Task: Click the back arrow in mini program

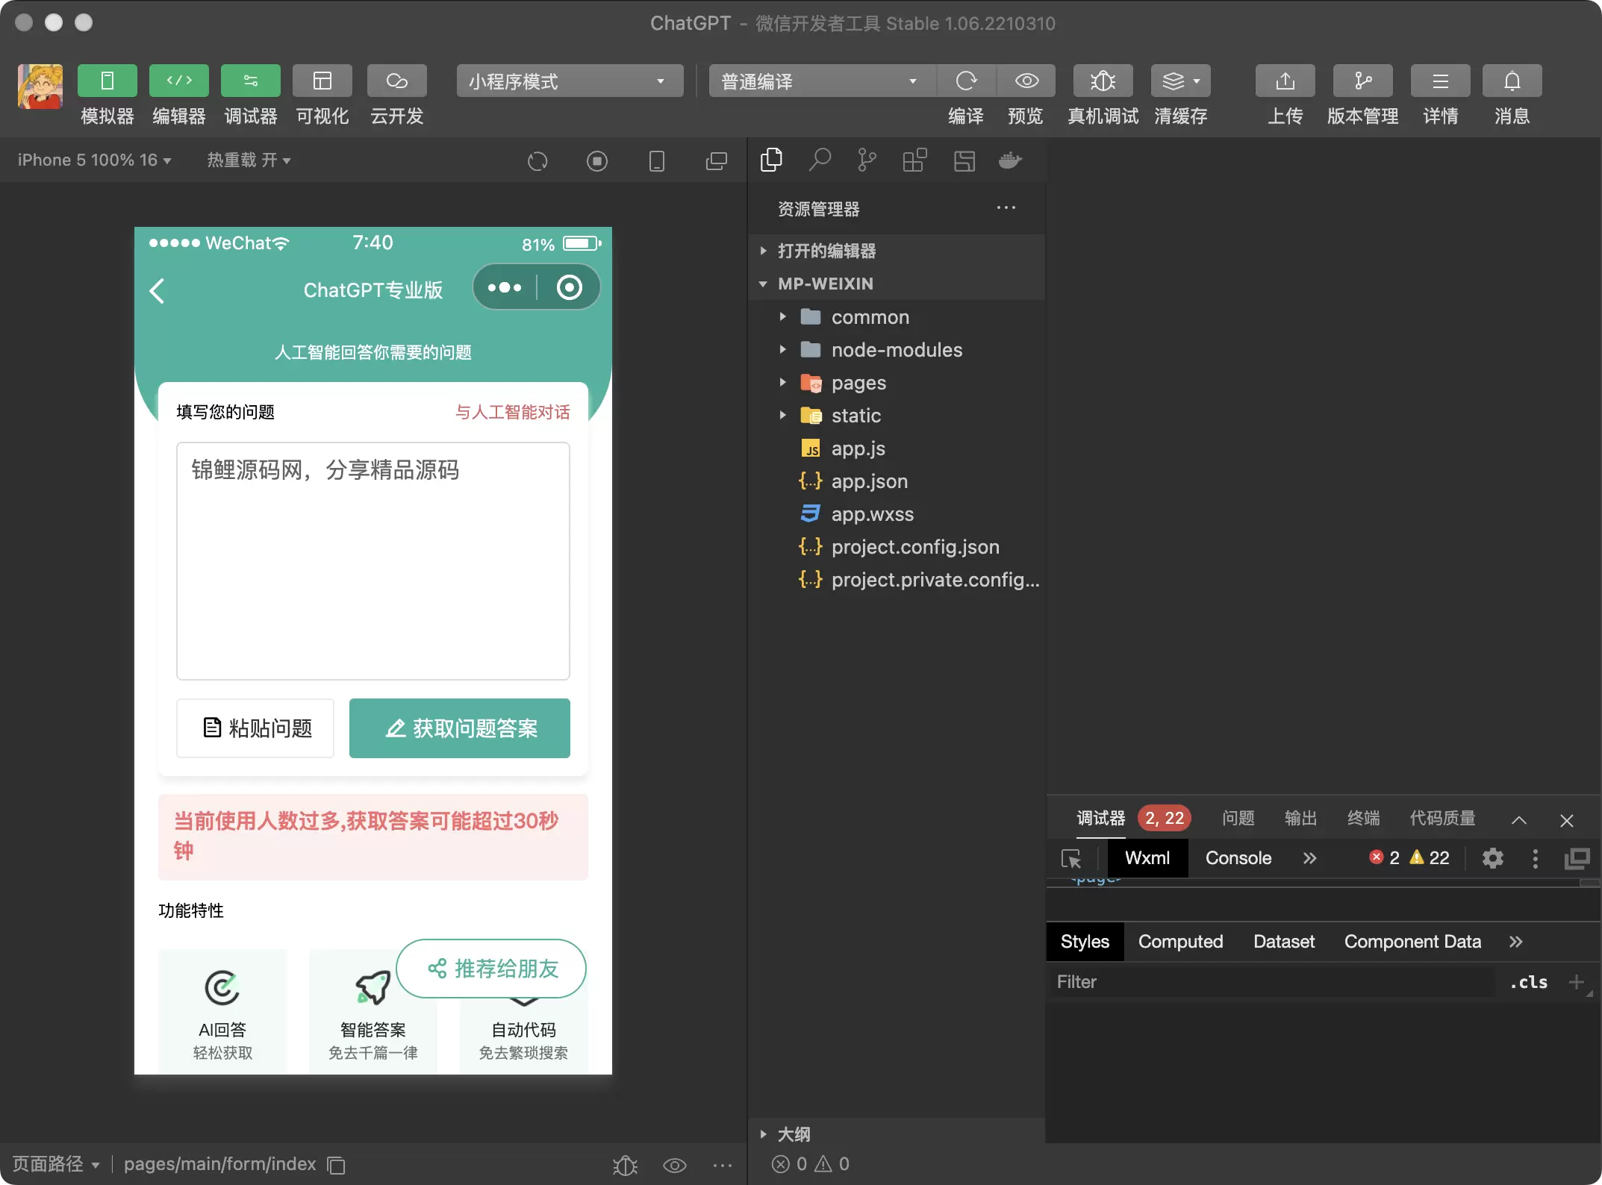Action: click(158, 290)
